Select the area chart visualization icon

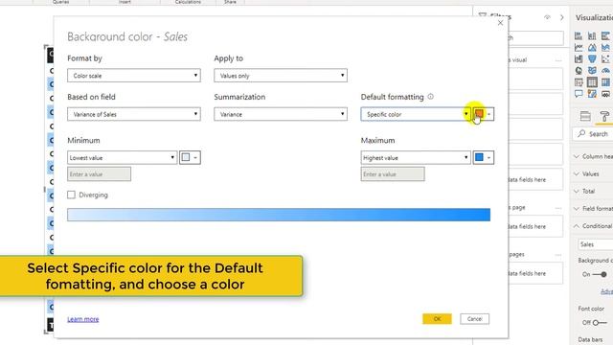[592, 47]
